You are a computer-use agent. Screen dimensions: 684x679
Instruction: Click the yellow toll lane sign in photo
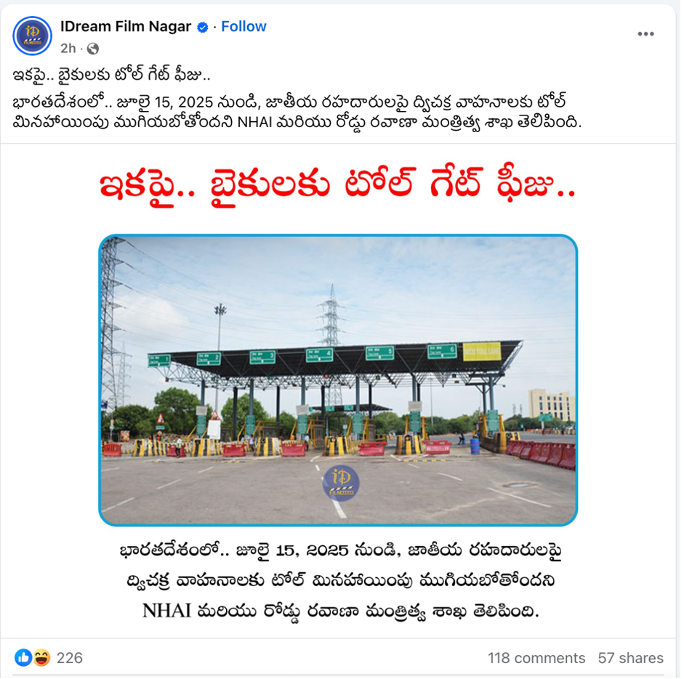482,351
